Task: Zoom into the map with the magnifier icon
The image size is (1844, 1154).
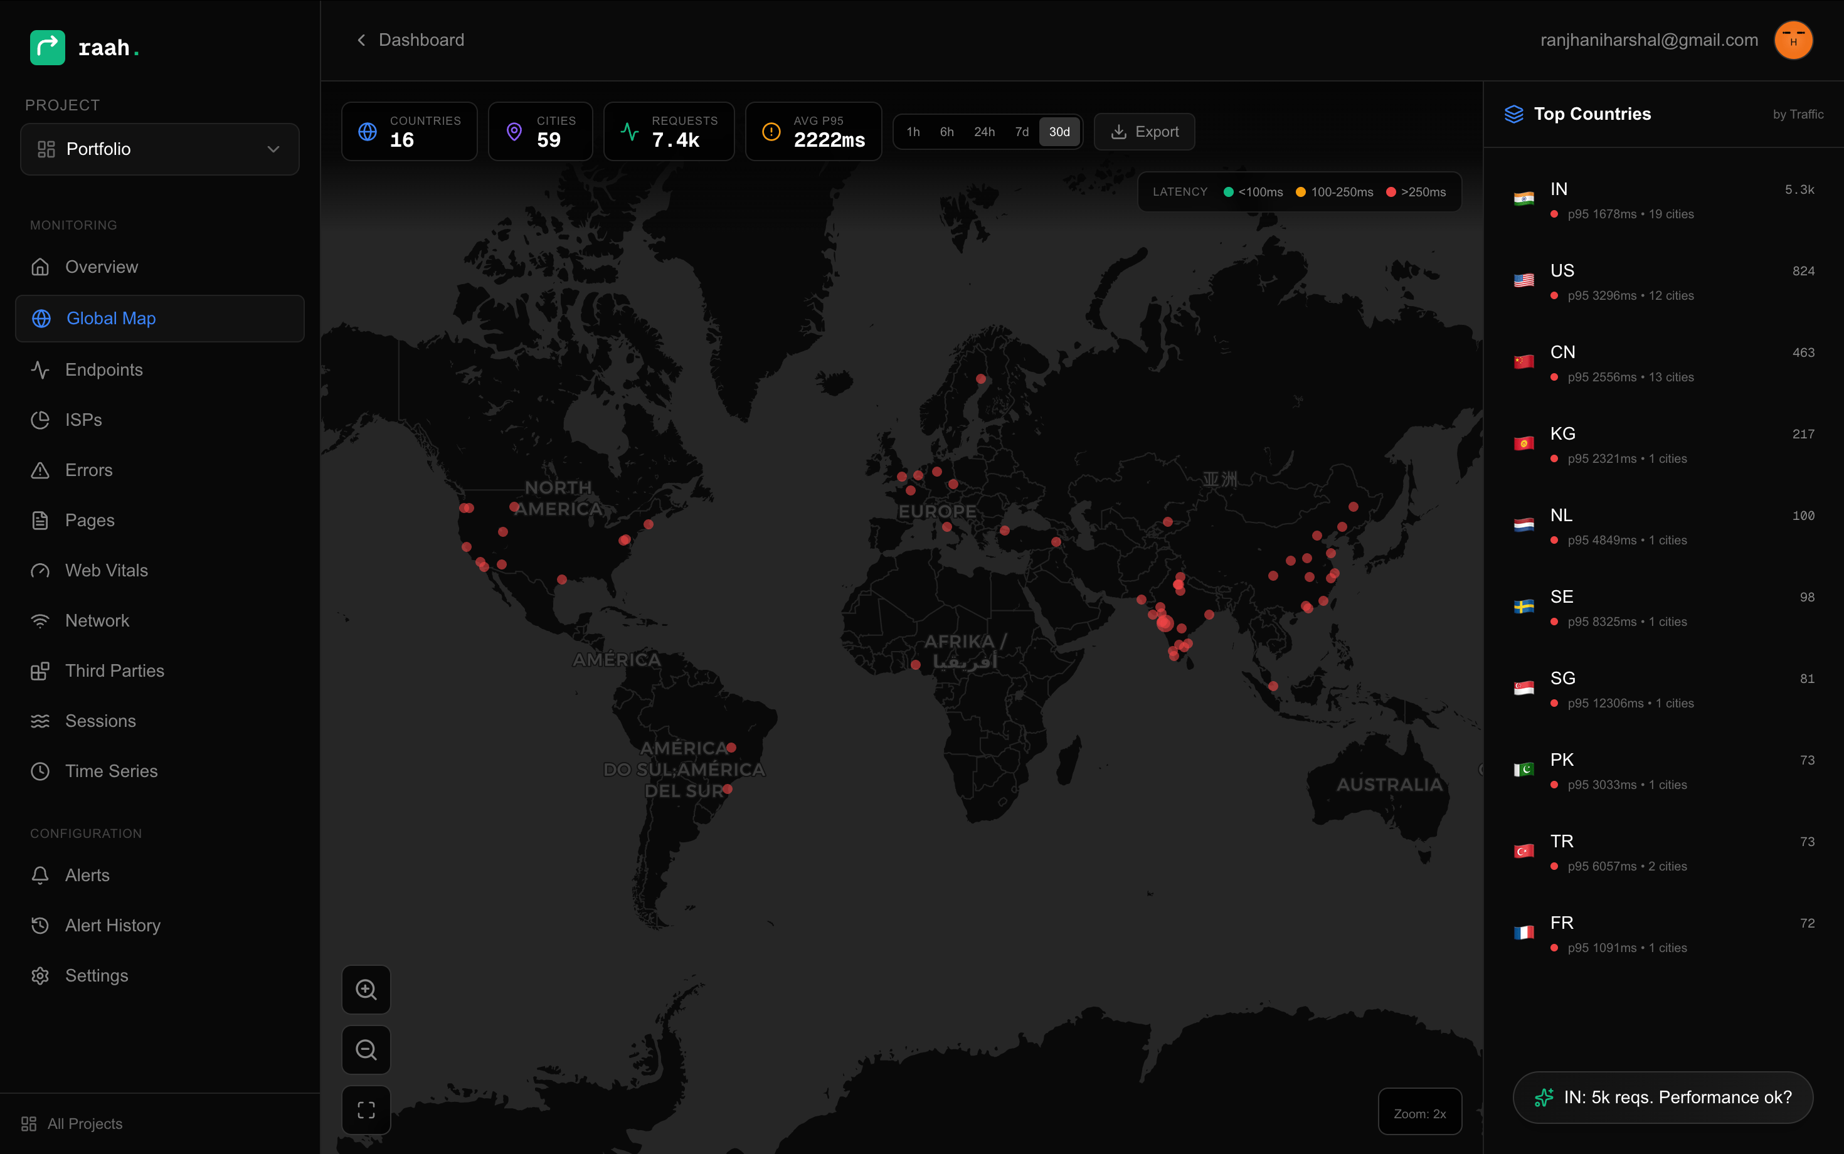Action: pos(366,989)
